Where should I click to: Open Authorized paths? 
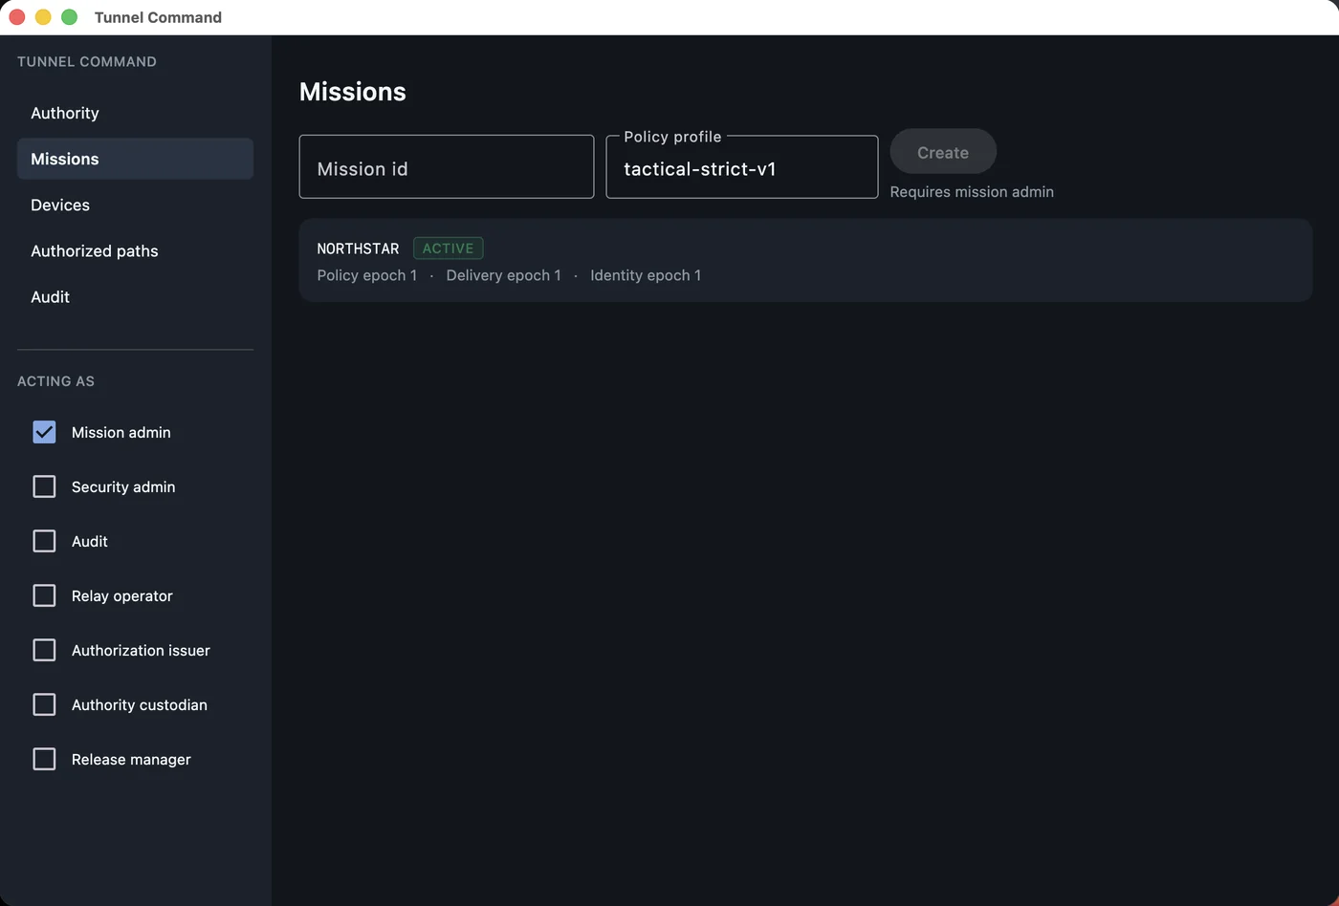pyautogui.click(x=135, y=250)
